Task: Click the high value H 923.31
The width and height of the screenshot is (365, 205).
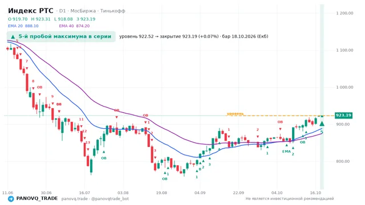Action: coord(40,19)
